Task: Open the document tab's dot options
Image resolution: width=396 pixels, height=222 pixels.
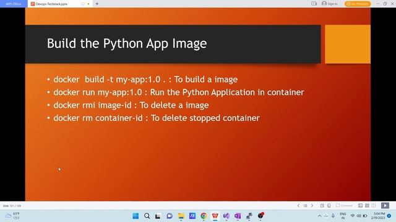Action: [x=88, y=4]
